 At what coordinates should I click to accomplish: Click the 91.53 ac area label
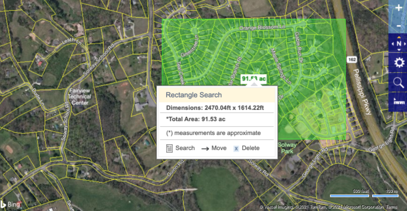[x=254, y=79]
